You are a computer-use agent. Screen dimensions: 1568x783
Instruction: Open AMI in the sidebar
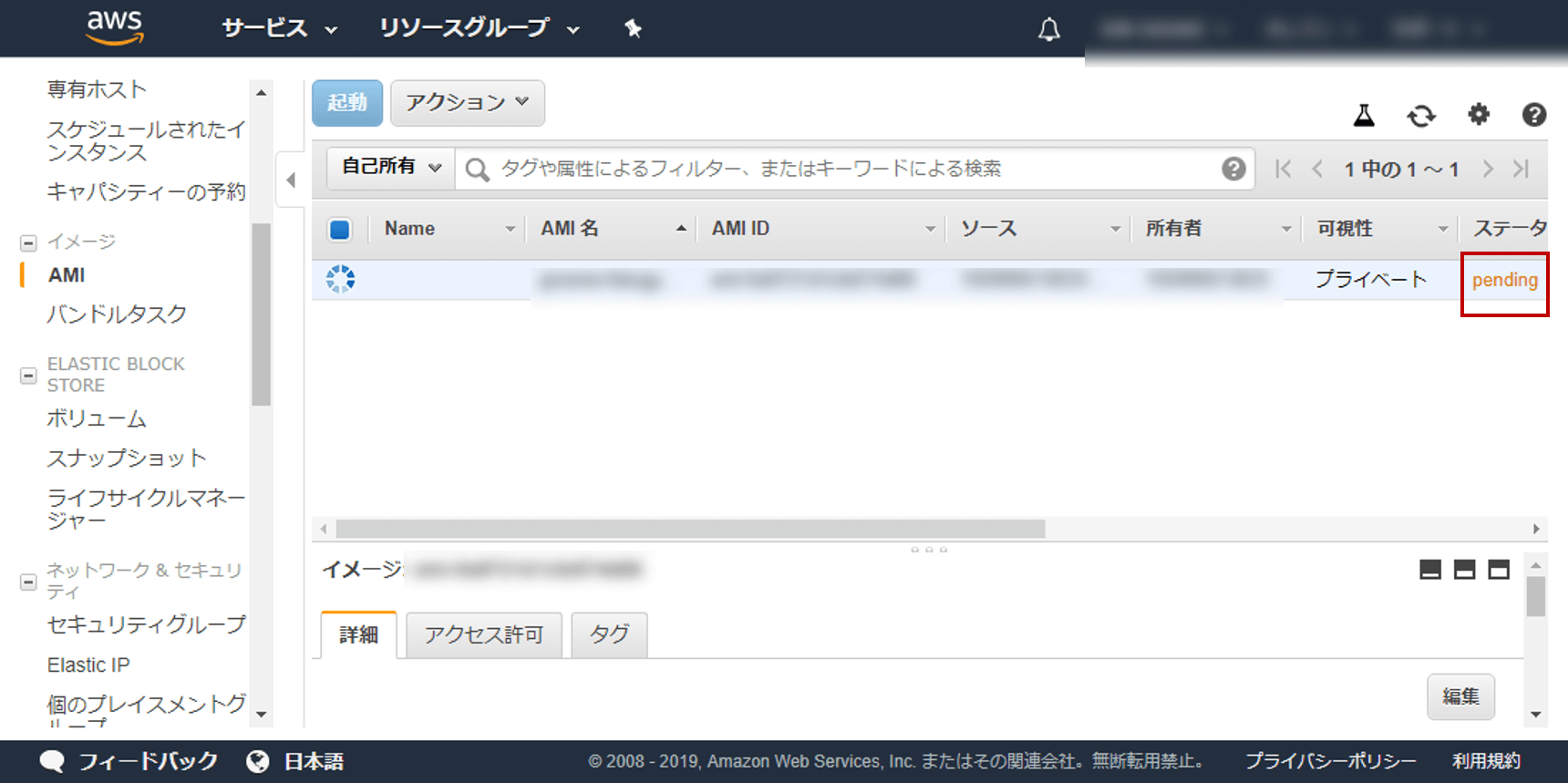(67, 275)
